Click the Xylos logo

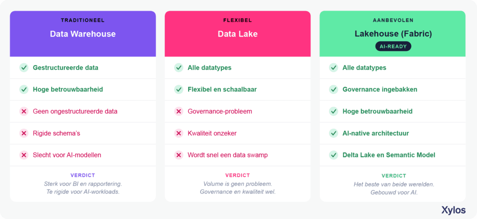point(453,210)
